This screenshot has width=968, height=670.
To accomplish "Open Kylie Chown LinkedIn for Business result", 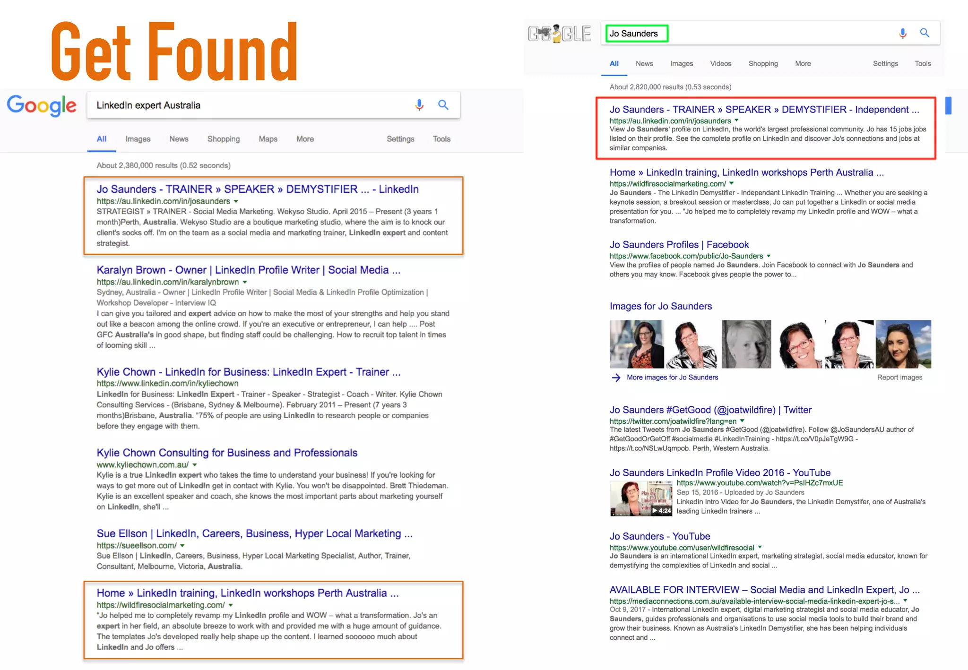I will (x=249, y=372).
